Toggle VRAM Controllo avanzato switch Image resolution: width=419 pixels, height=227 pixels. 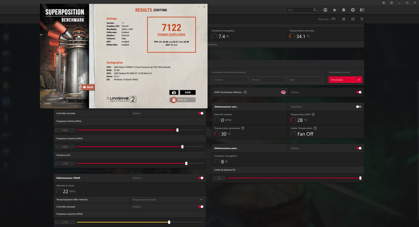tap(200, 207)
